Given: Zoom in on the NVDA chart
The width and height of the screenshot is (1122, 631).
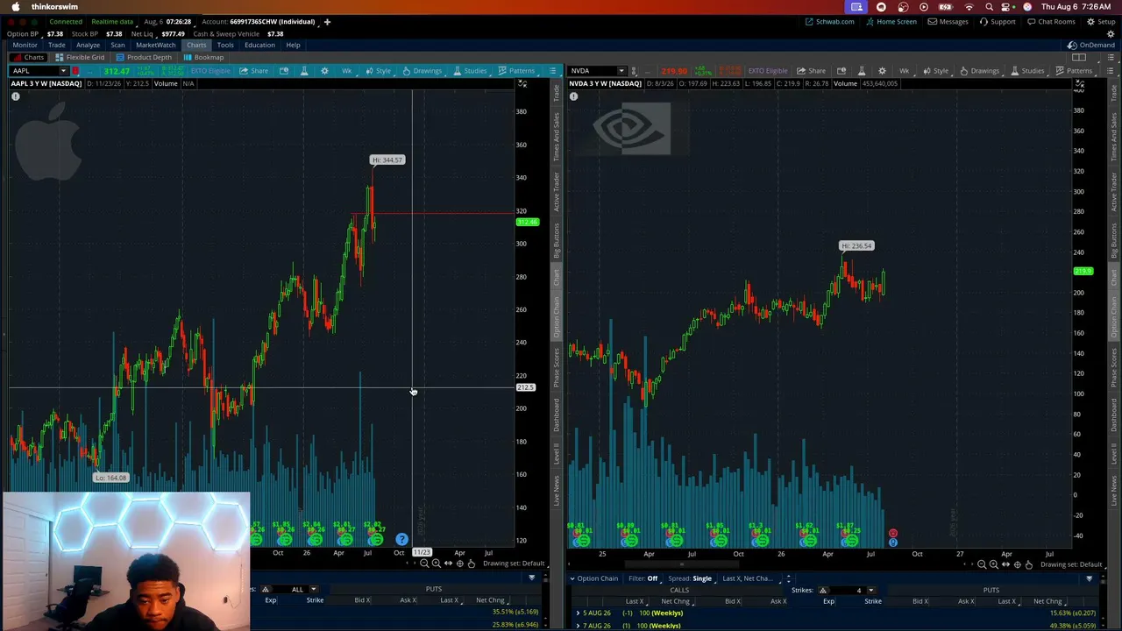Looking at the screenshot, I should (993, 564).
